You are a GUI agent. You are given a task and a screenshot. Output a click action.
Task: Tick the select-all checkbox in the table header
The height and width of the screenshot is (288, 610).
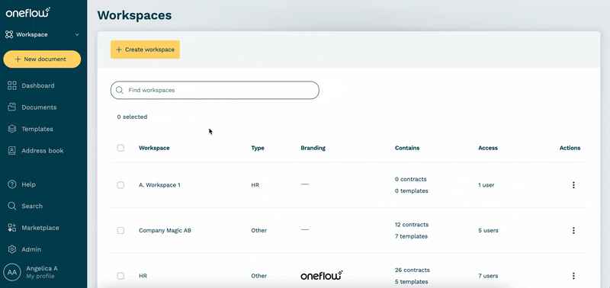pyautogui.click(x=120, y=148)
